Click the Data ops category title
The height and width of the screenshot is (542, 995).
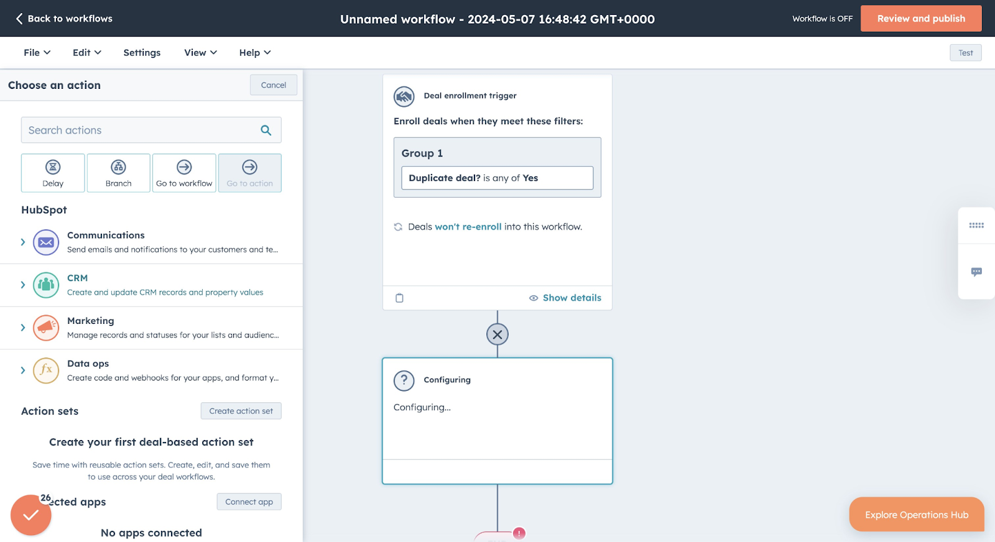point(88,364)
